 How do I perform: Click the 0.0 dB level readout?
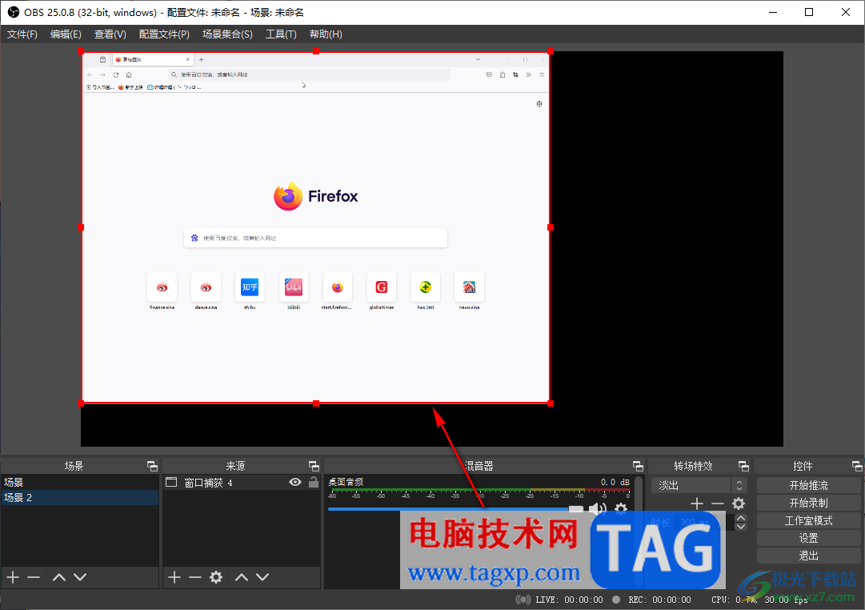615,482
